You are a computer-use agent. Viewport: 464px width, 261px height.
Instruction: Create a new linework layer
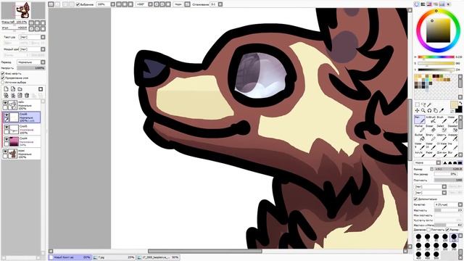point(13,89)
